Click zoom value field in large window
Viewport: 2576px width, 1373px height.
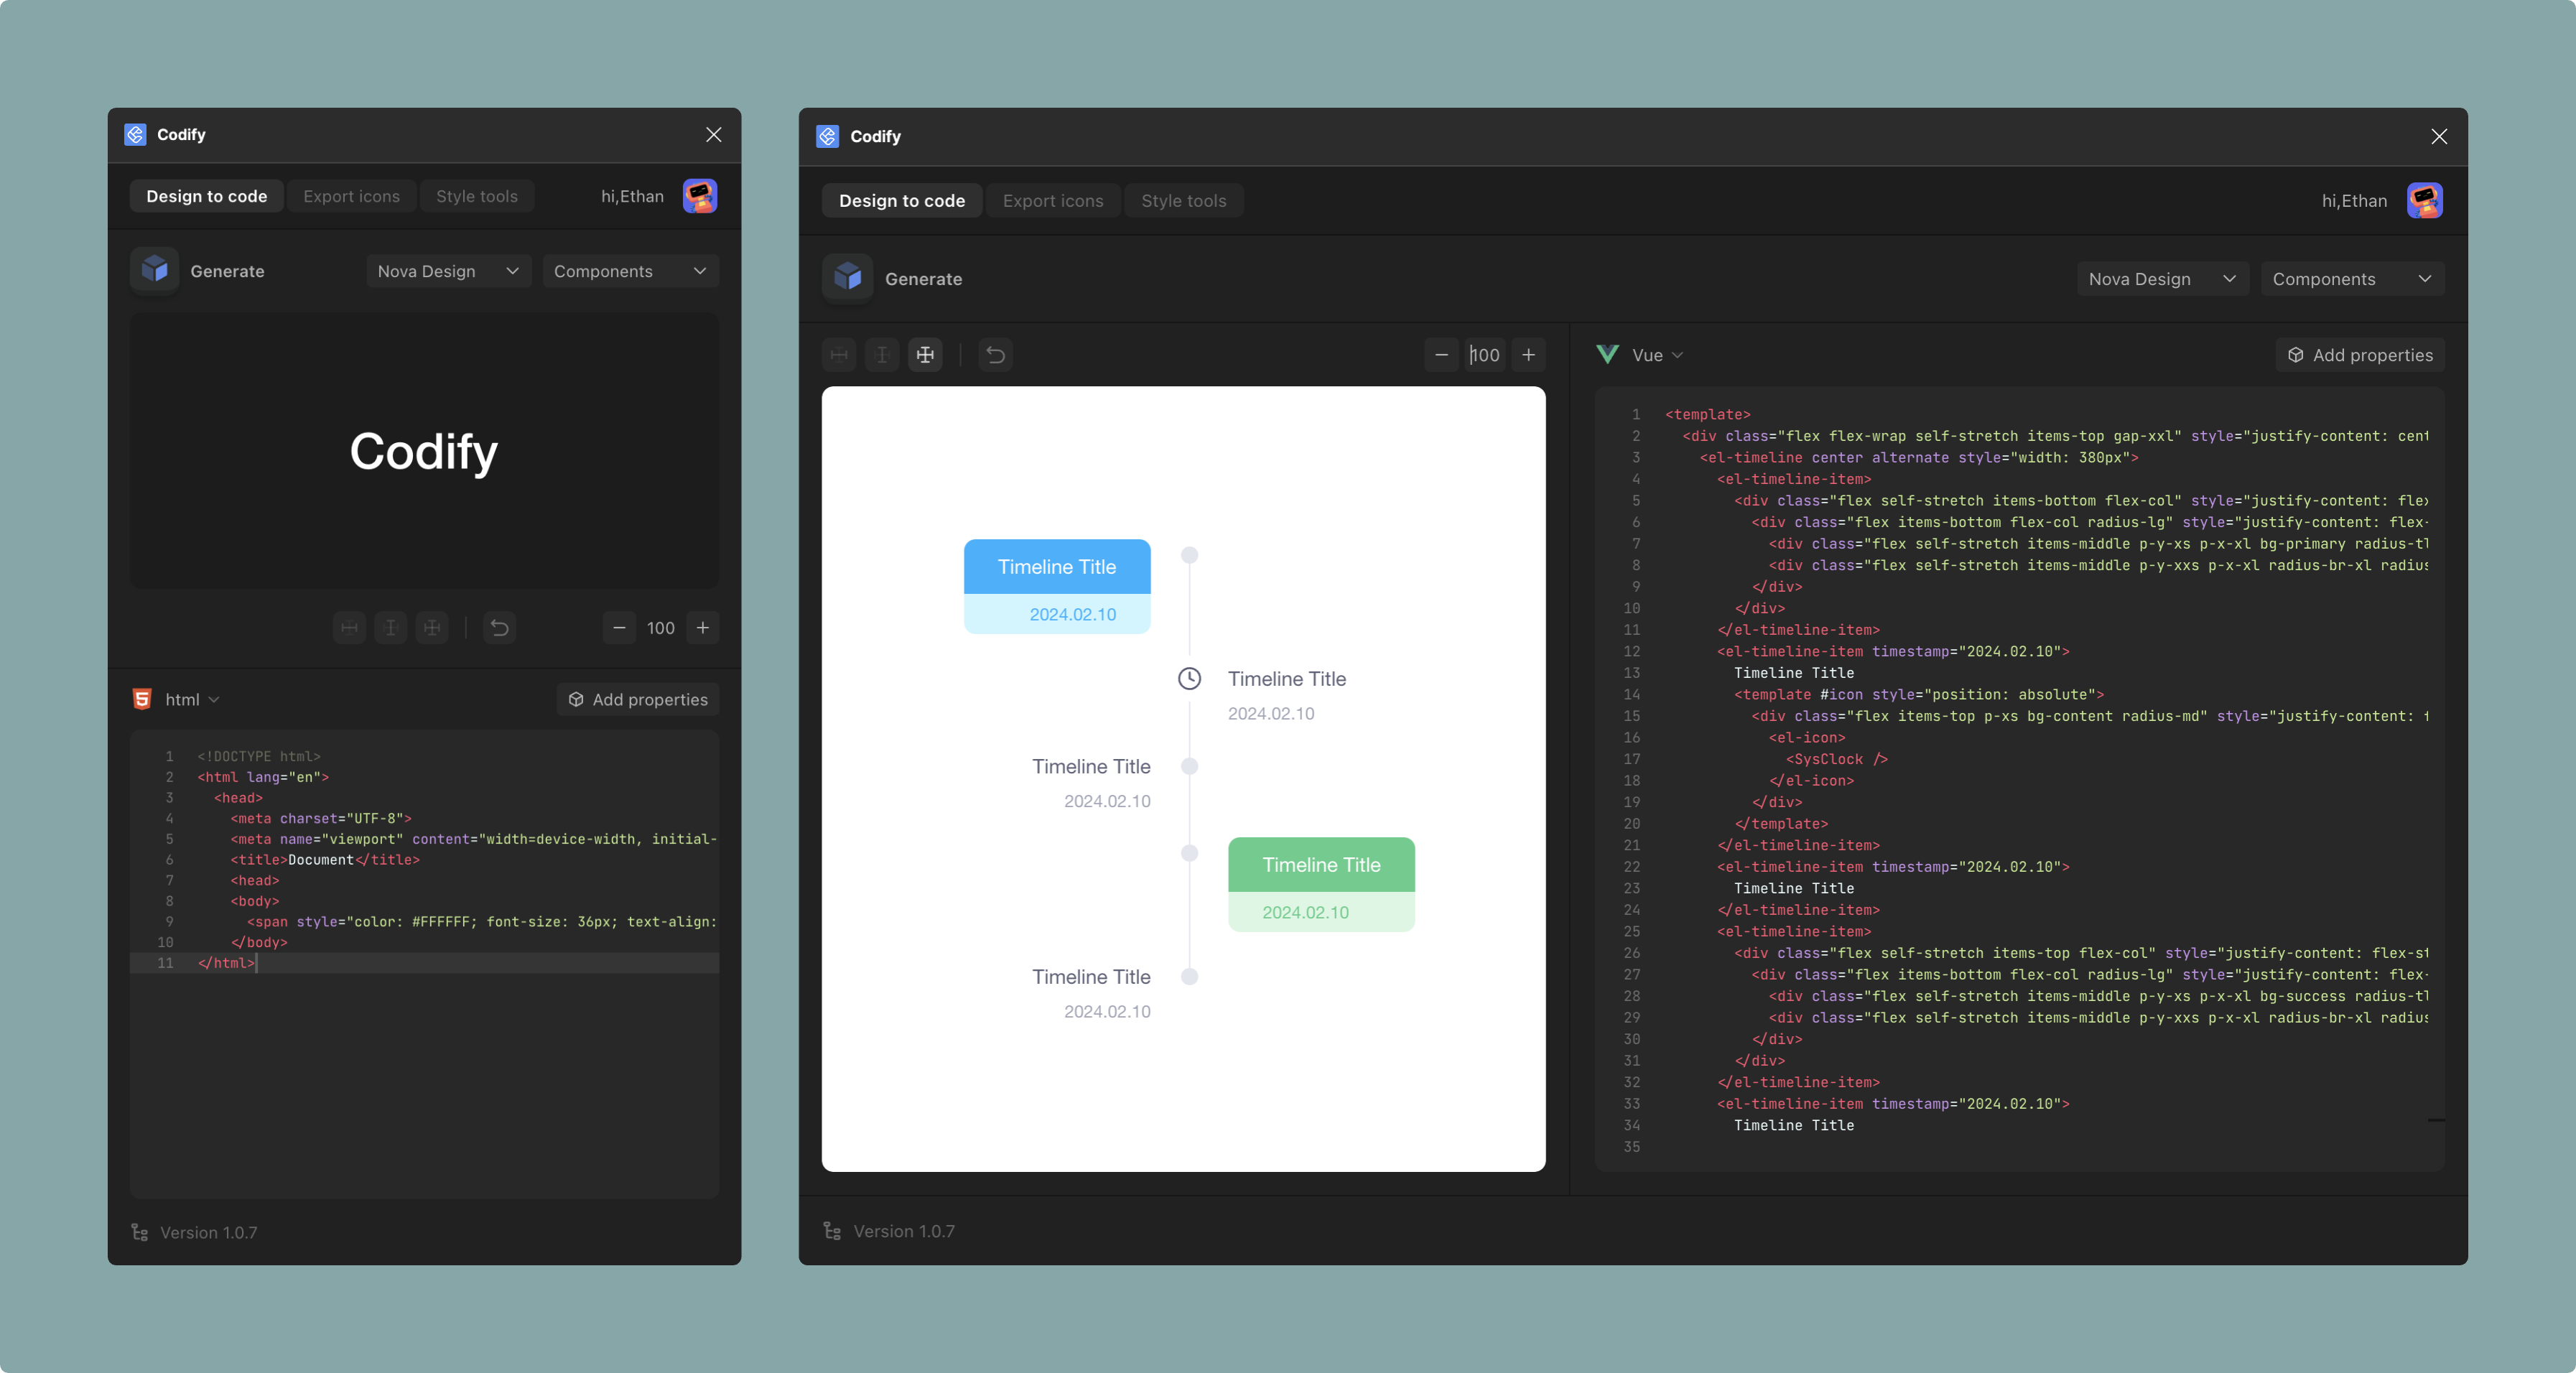click(x=1485, y=355)
